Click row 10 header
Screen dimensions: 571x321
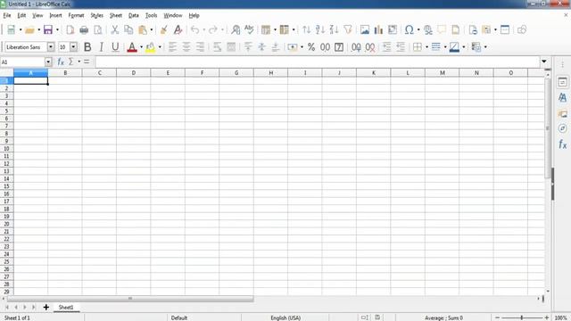[6, 149]
